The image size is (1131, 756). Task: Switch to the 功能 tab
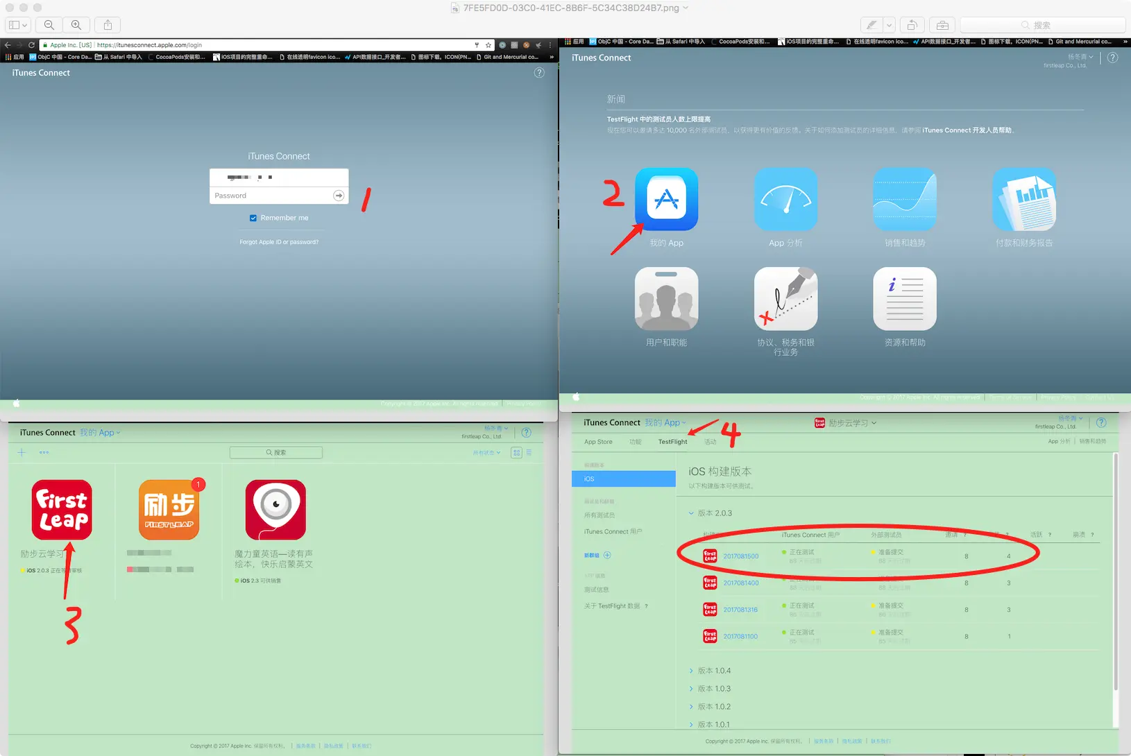[636, 442]
